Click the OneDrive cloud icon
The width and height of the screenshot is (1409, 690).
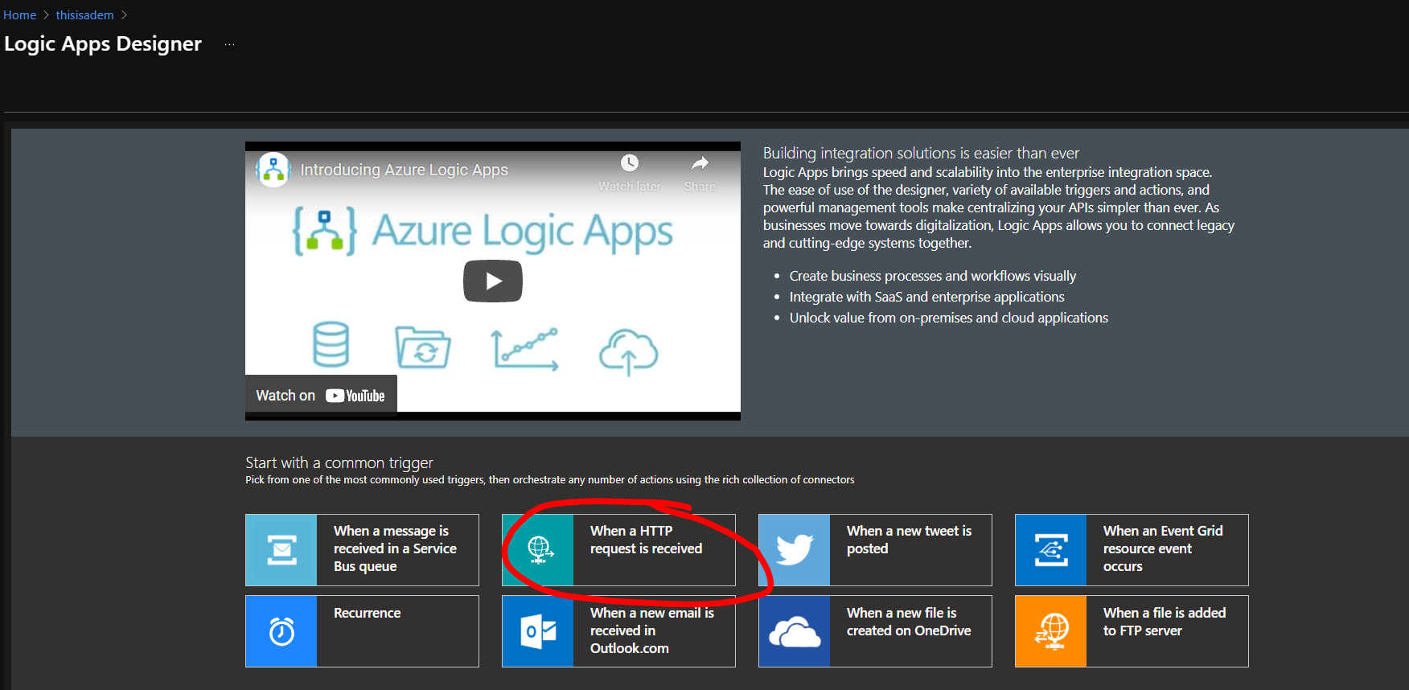[795, 631]
